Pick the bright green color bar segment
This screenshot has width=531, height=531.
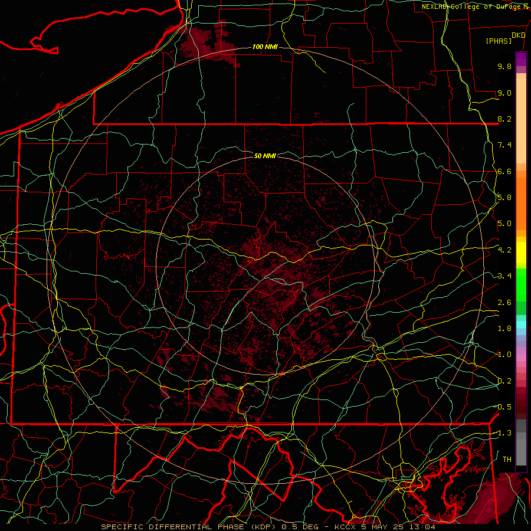[x=521, y=284]
